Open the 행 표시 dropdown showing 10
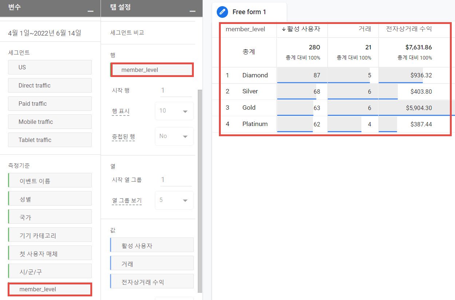Image resolution: width=455 pixels, height=300 pixels. tap(174, 111)
